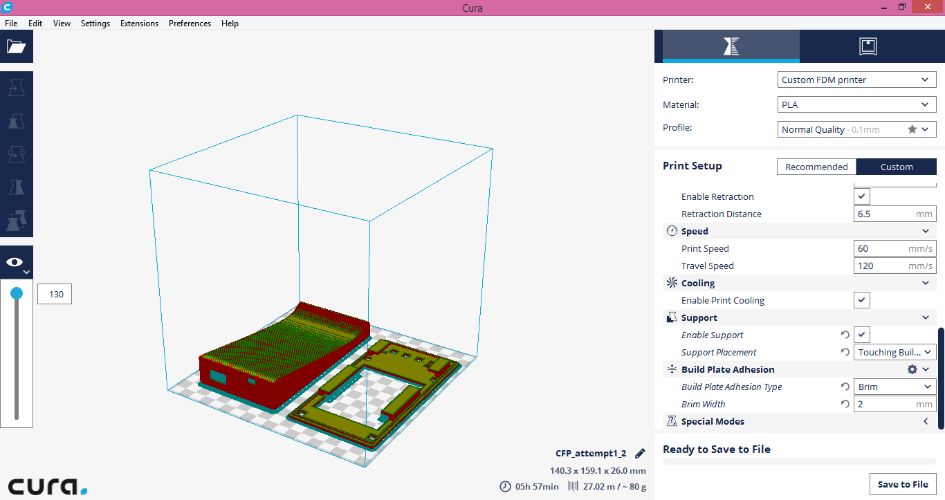This screenshot has width=945, height=500.
Task: Click the pencil icon to rename job
Action: pyautogui.click(x=640, y=454)
